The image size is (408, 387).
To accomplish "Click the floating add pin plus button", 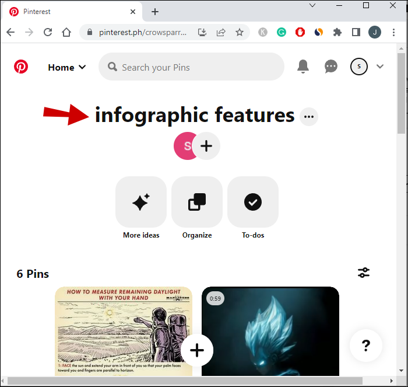I will 197,350.
